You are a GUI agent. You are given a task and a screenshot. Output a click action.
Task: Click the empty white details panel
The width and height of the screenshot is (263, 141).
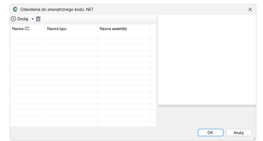(x=207, y=60)
